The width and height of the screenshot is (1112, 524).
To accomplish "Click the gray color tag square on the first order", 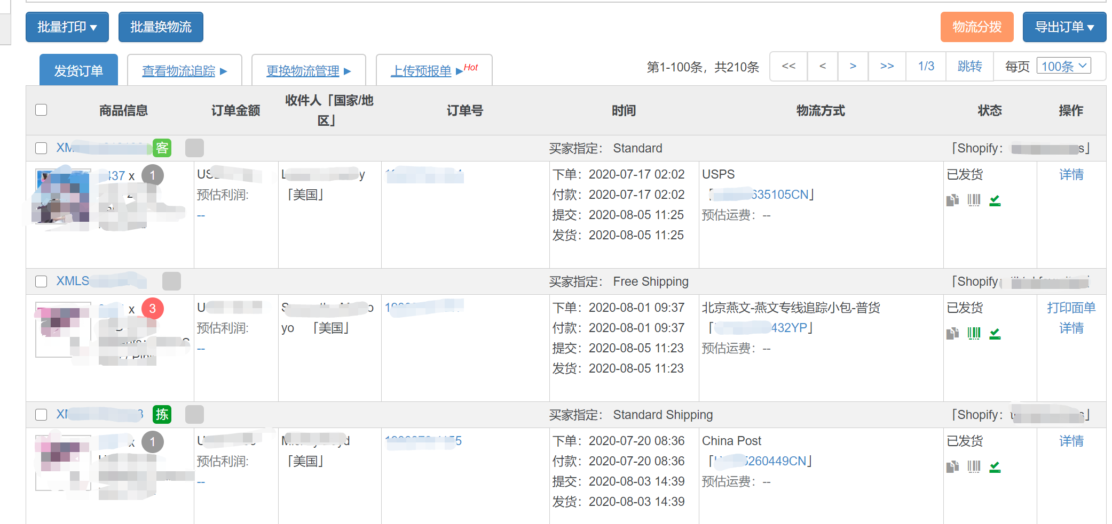I will [194, 148].
